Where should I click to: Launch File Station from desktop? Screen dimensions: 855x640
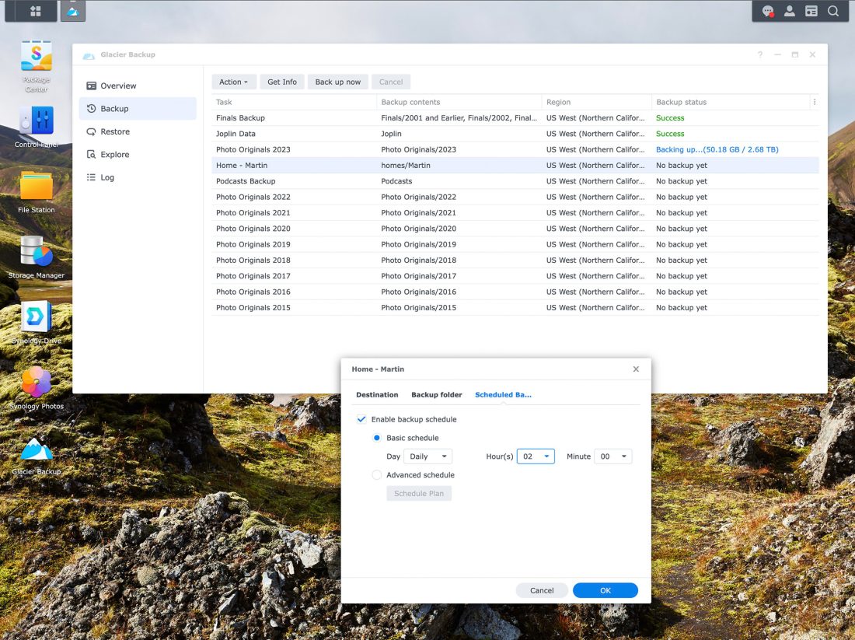tap(36, 187)
